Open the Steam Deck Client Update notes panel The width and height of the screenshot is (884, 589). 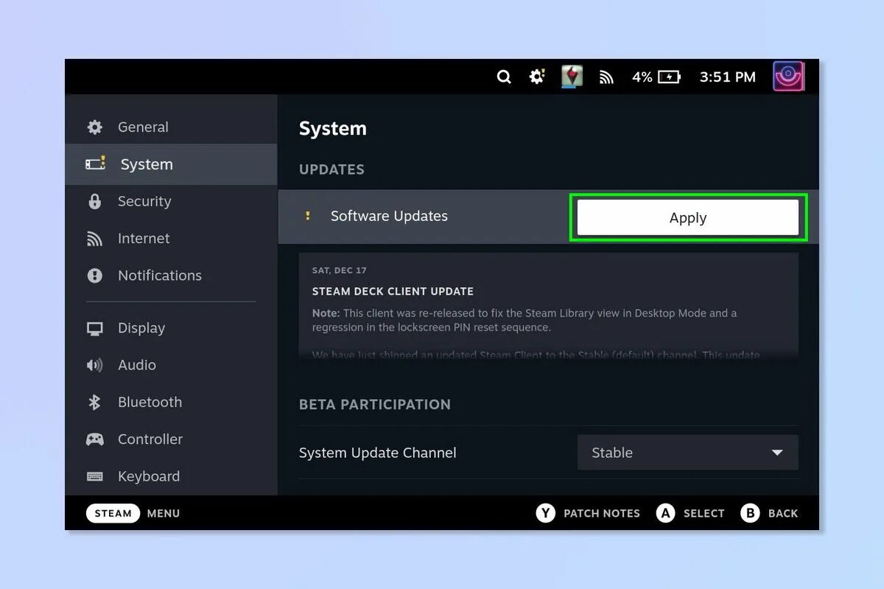(x=549, y=306)
